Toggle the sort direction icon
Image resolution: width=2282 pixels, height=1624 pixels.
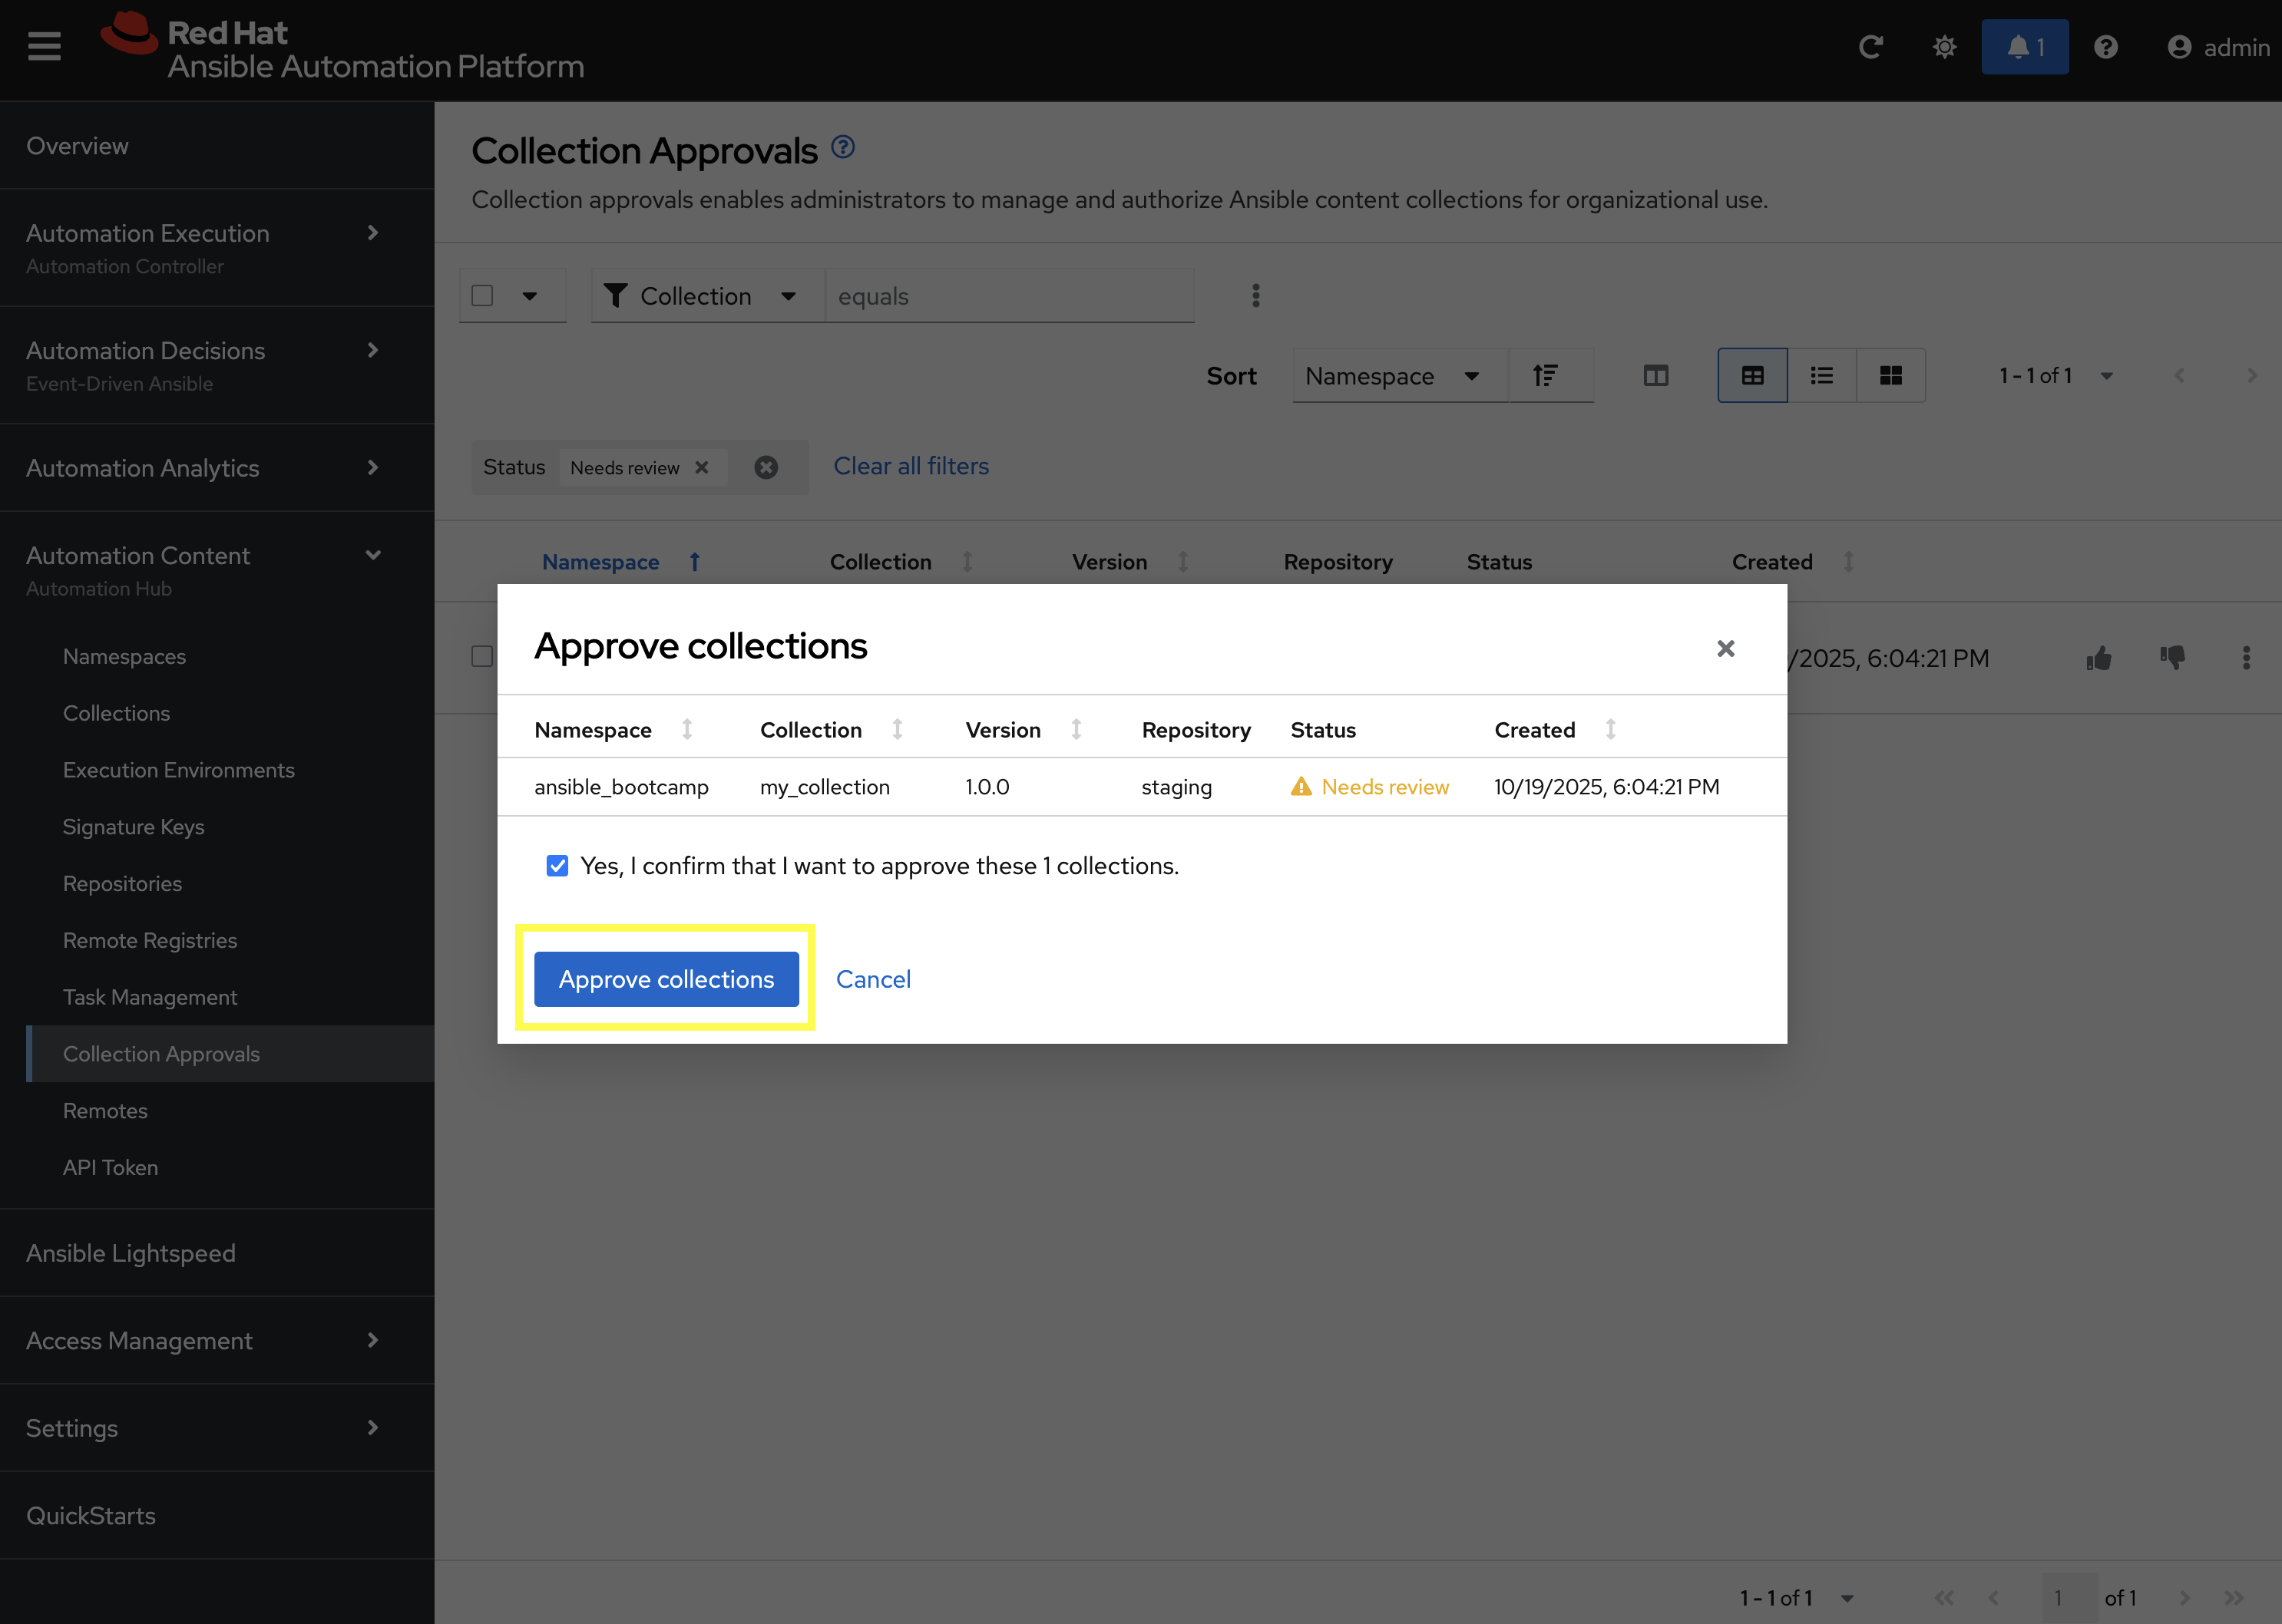coord(1546,376)
